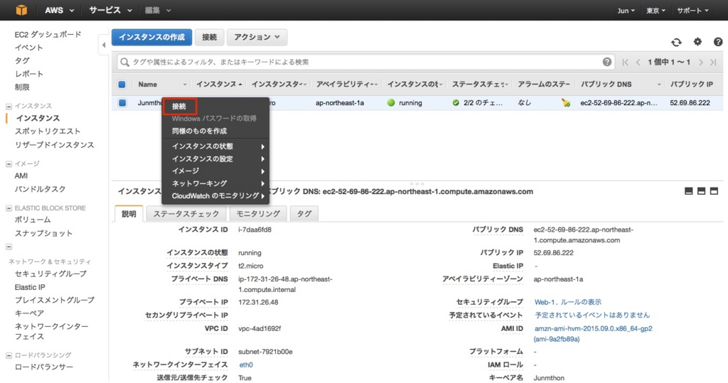728x383 pixels.
Task: Choose 接続 in the context menu
Action: (x=180, y=107)
